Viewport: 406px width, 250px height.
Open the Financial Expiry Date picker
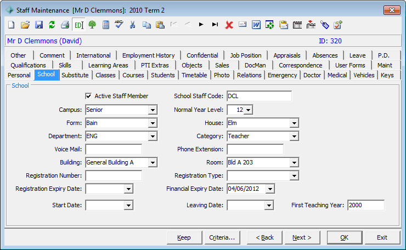click(x=270, y=189)
